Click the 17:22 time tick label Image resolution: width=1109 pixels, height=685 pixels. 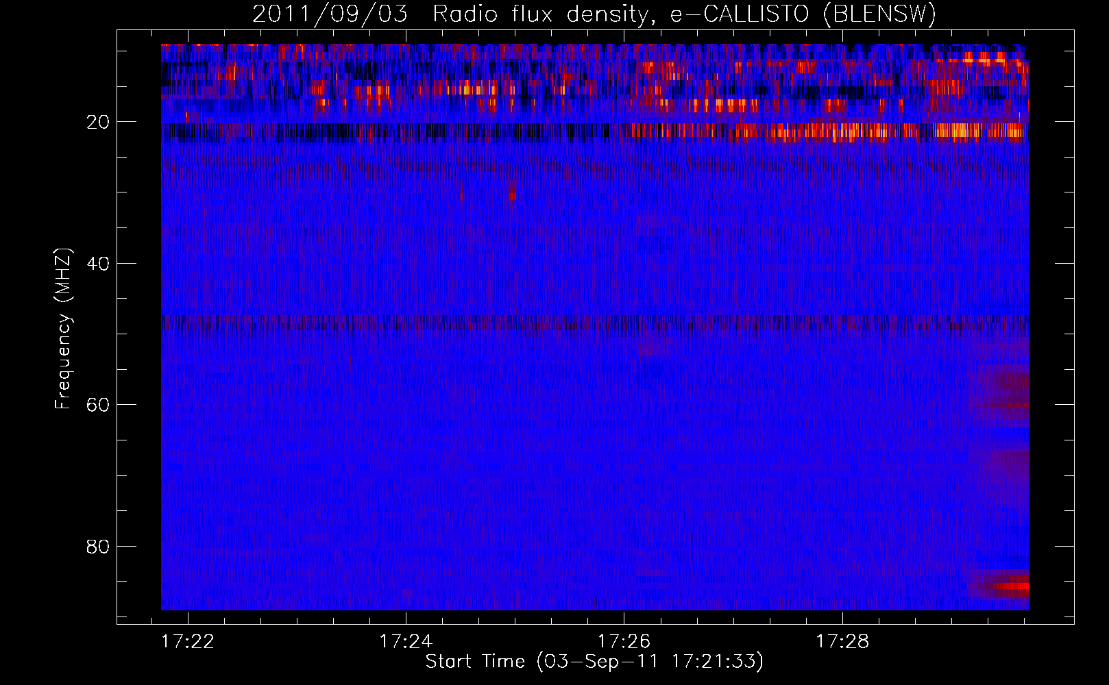187,641
